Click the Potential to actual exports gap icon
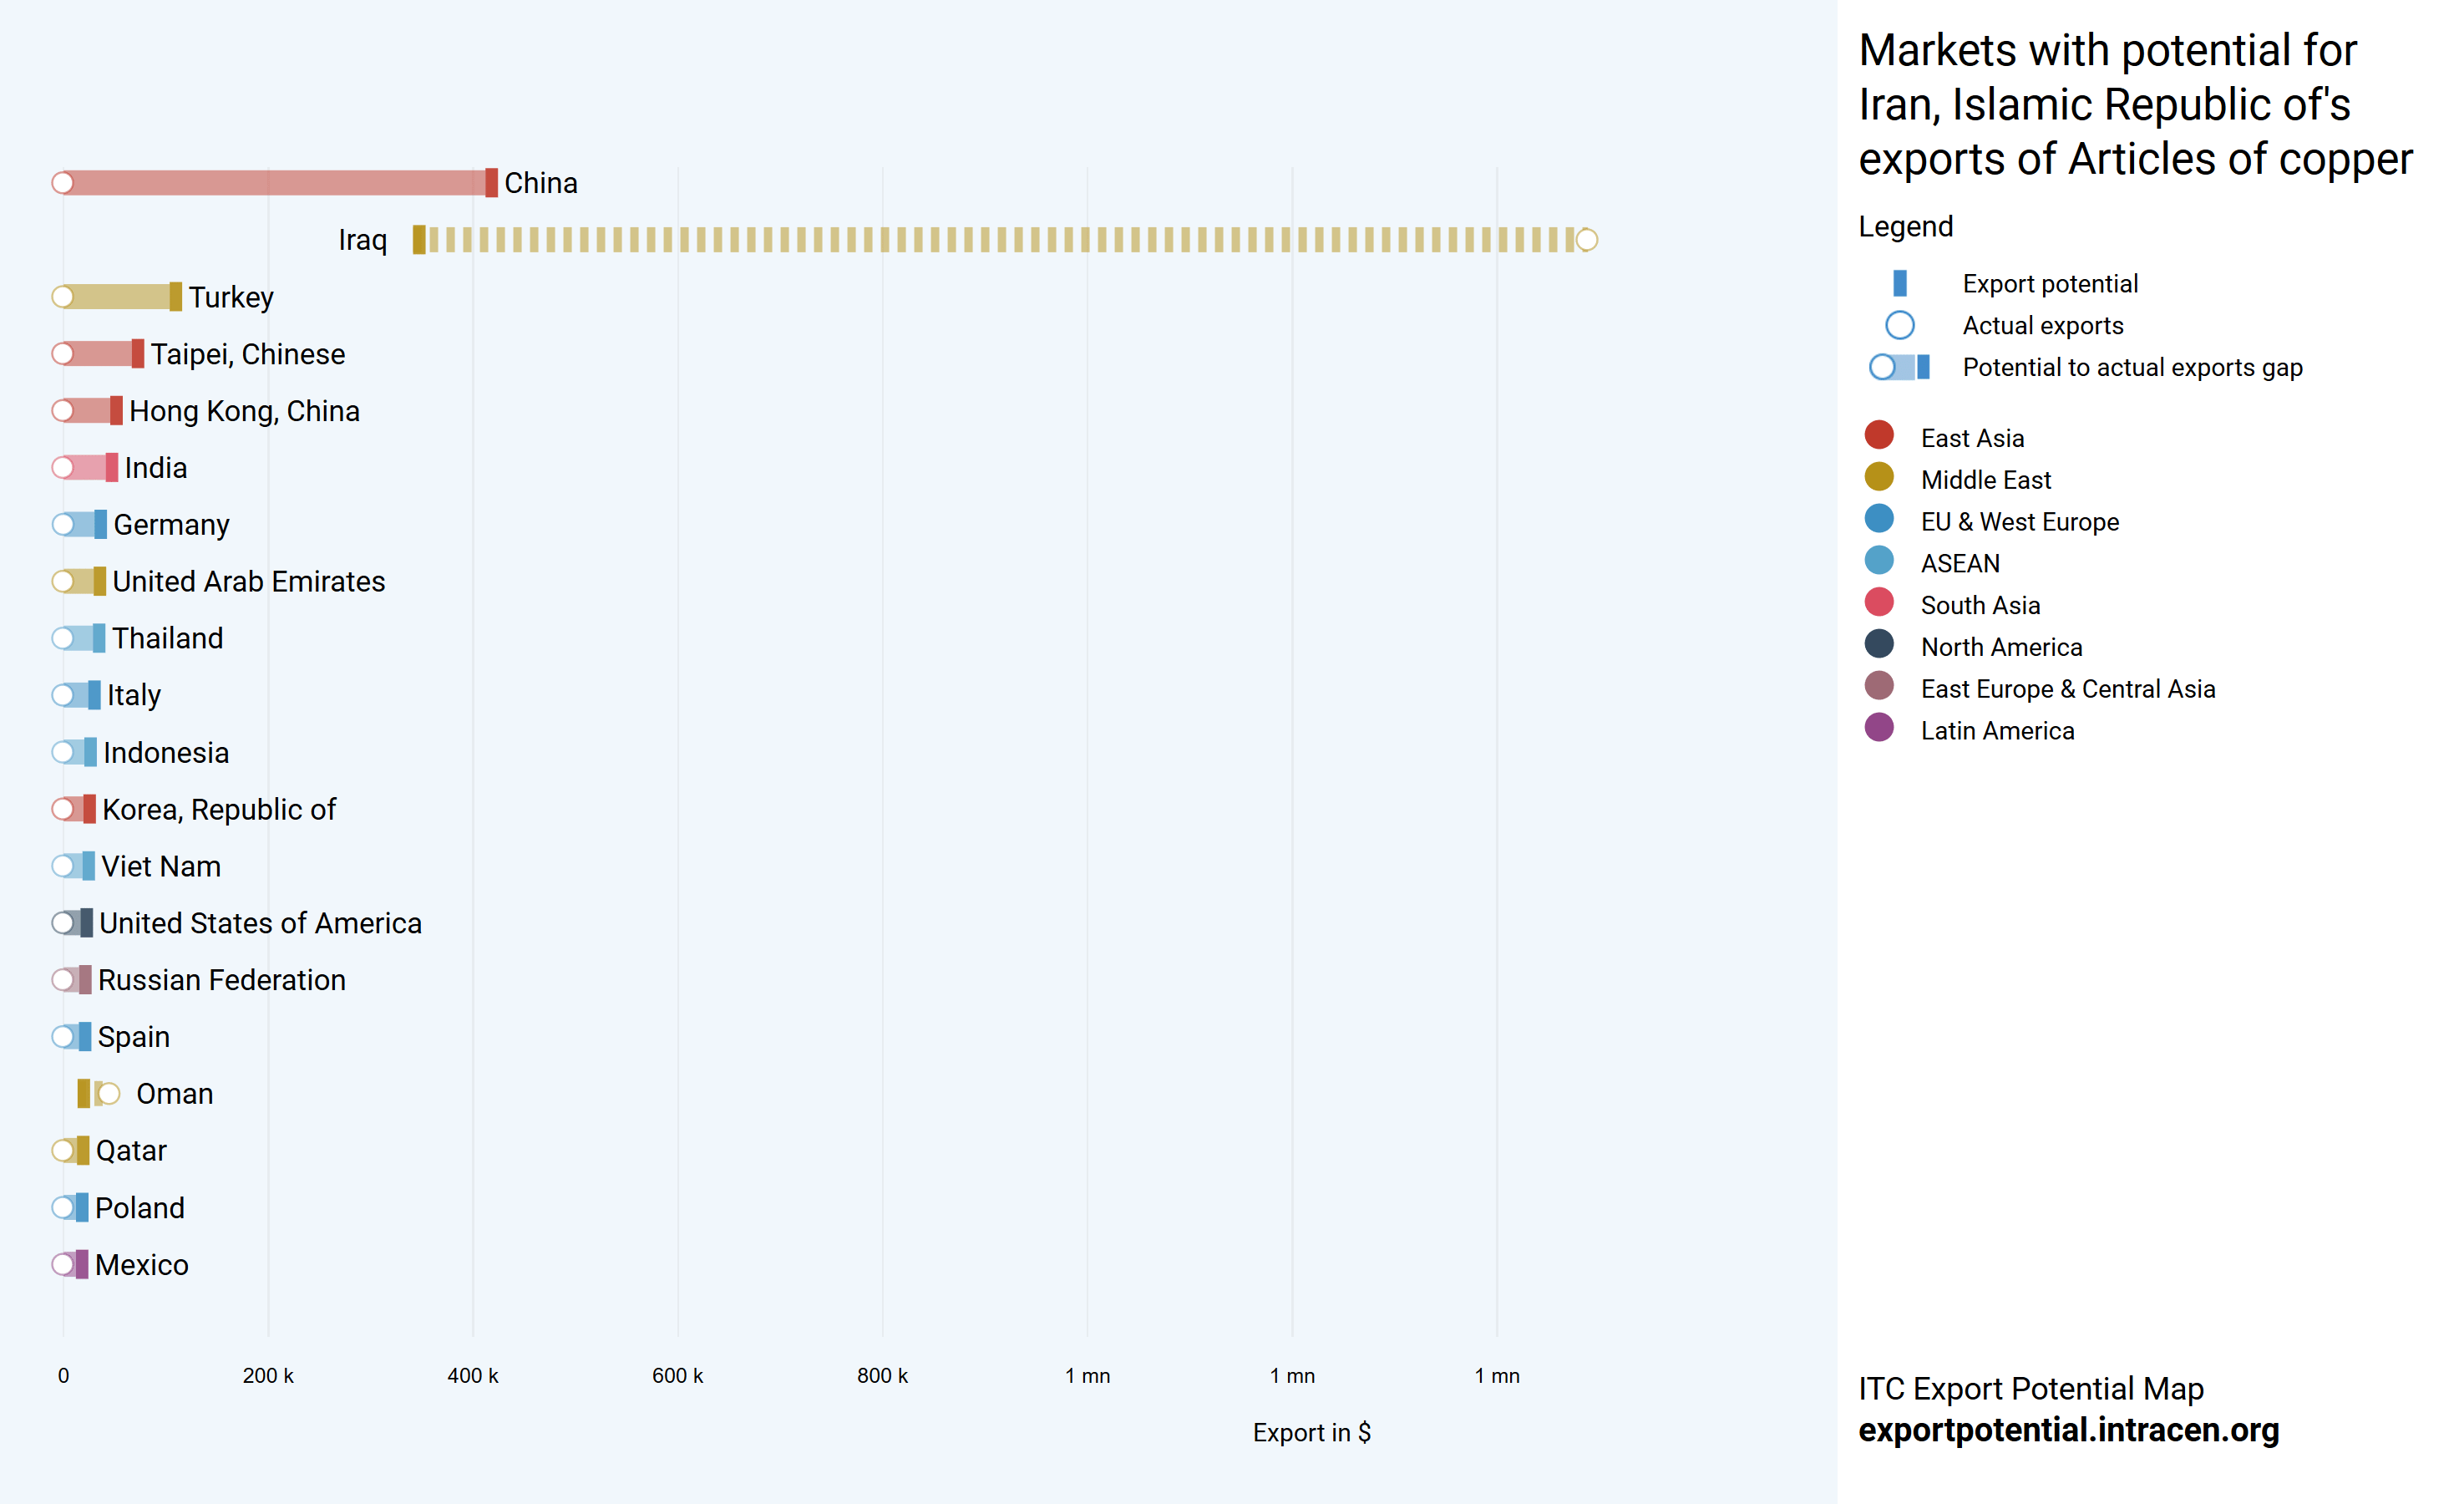Image resolution: width=2464 pixels, height=1504 pixels. point(1899,368)
